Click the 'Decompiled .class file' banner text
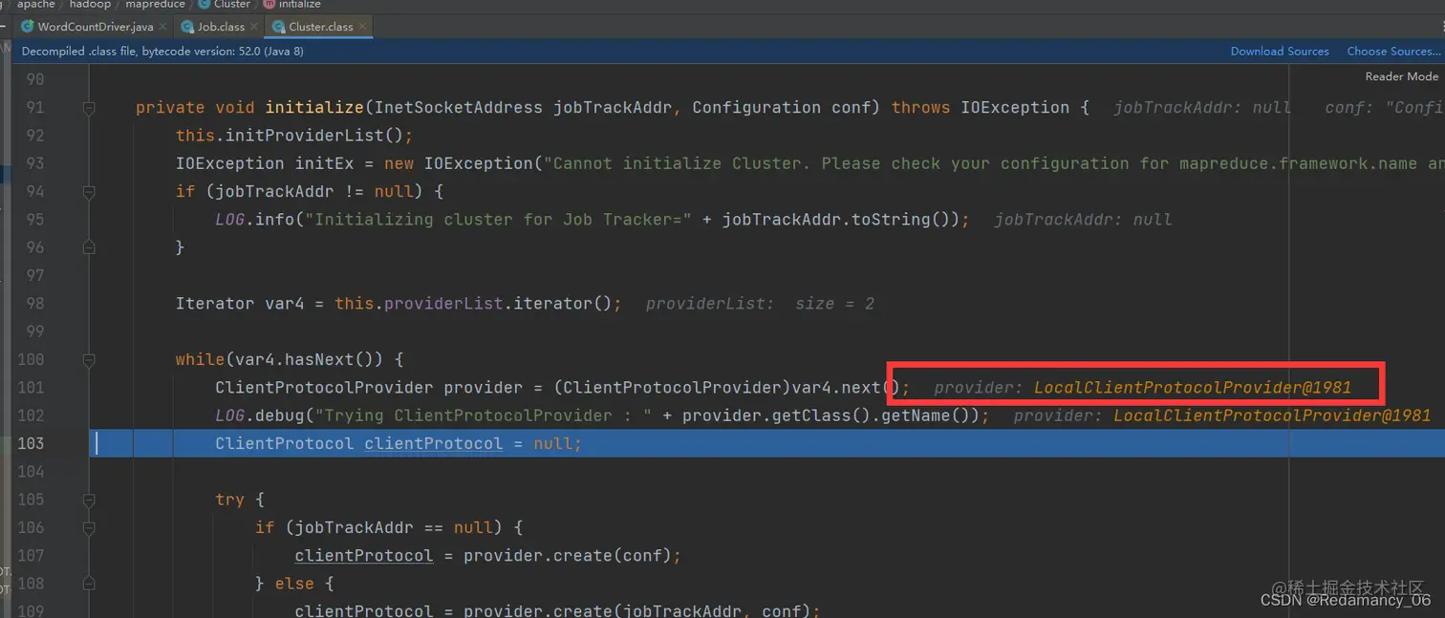The width and height of the screenshot is (1445, 618). coord(162,52)
